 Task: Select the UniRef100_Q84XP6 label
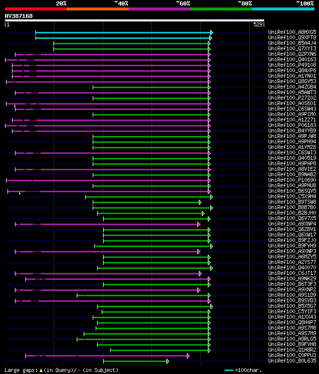click(x=292, y=70)
